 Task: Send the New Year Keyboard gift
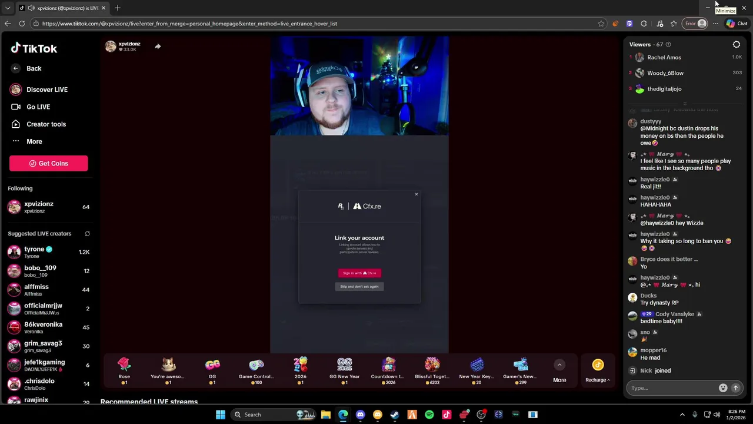(477, 371)
